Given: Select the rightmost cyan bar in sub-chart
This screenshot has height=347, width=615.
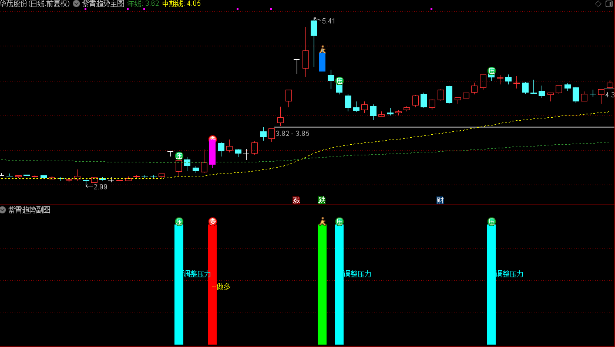Looking at the screenshot, I should (492, 284).
